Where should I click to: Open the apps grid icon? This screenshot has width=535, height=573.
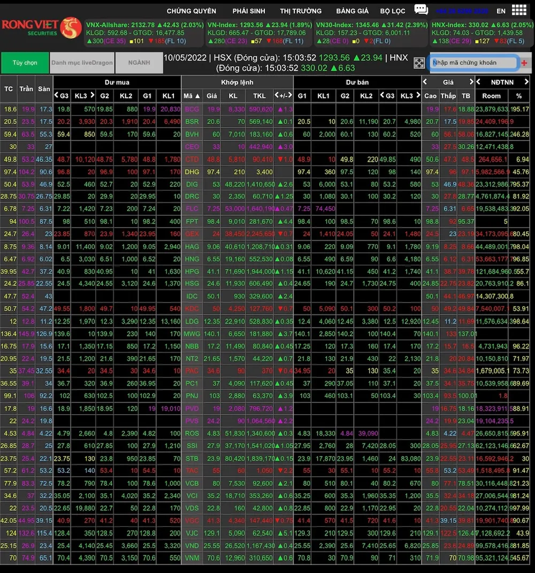click(x=518, y=10)
